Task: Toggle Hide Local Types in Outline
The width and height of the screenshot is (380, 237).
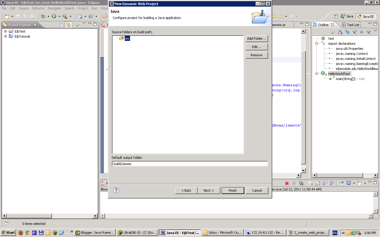Action: click(x=369, y=32)
